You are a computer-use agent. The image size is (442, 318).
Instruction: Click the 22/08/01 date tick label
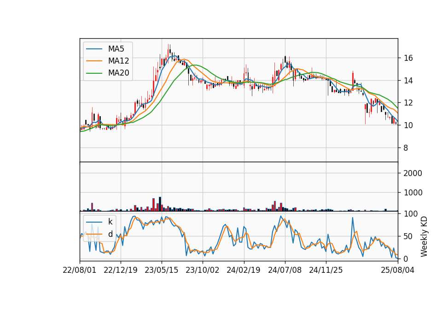pos(80,270)
